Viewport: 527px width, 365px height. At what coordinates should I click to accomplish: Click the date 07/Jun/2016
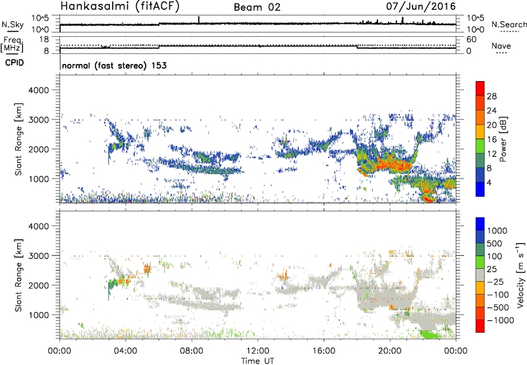coord(421,6)
